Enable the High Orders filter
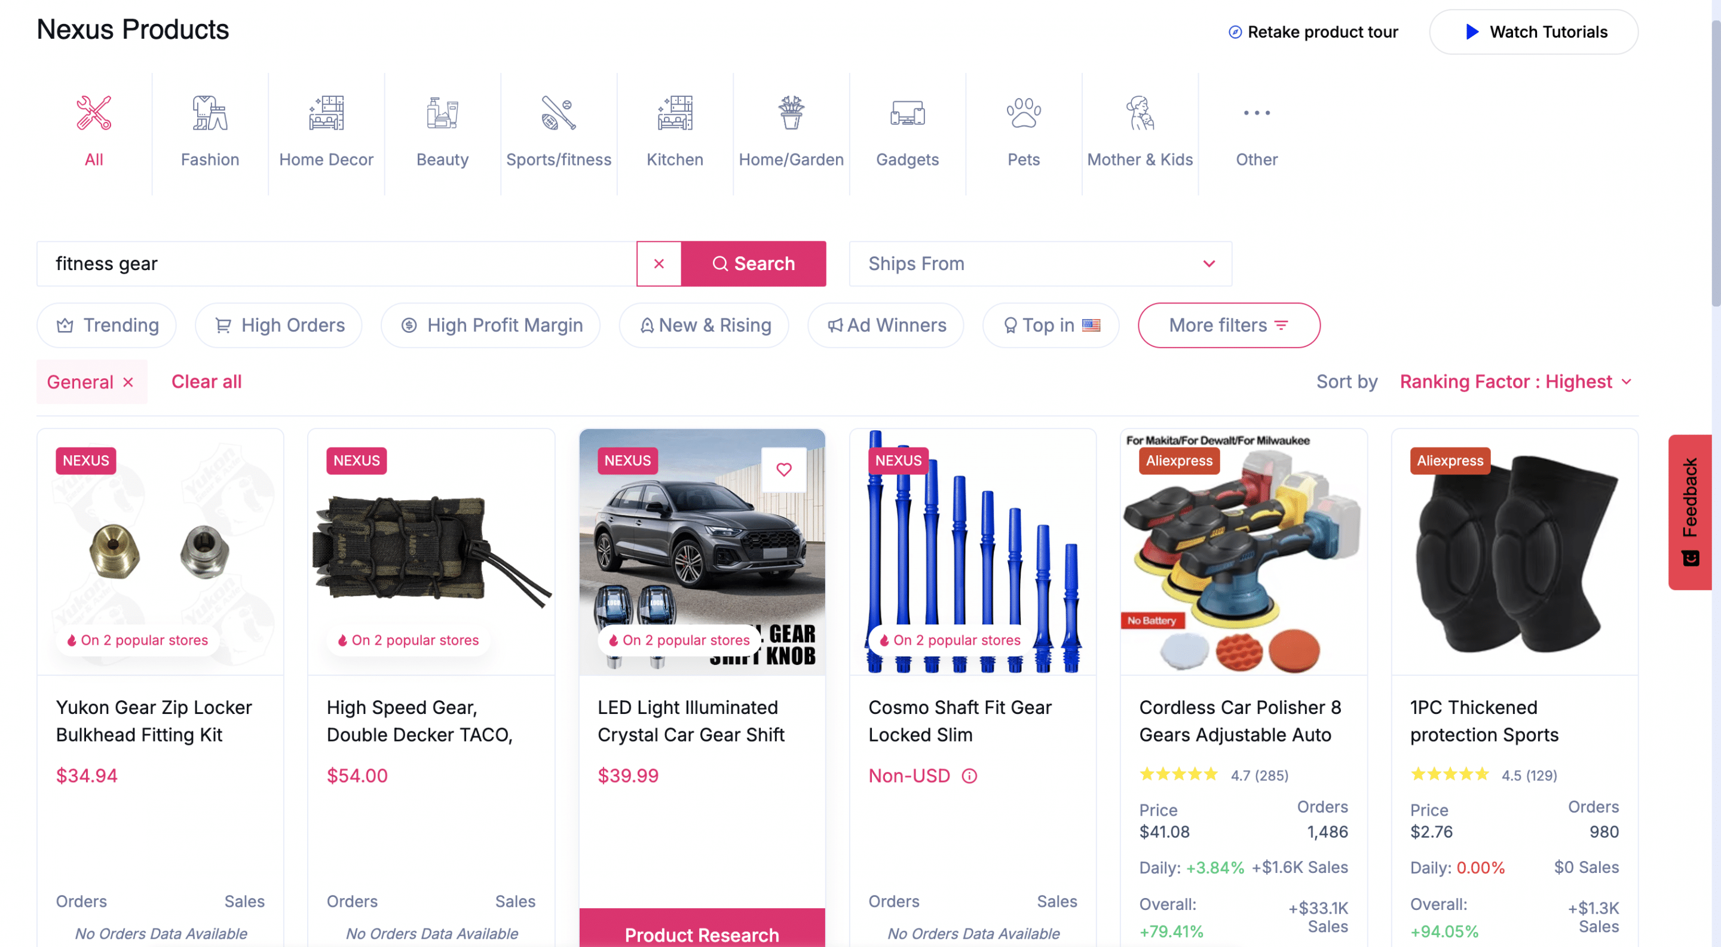 [x=278, y=325]
